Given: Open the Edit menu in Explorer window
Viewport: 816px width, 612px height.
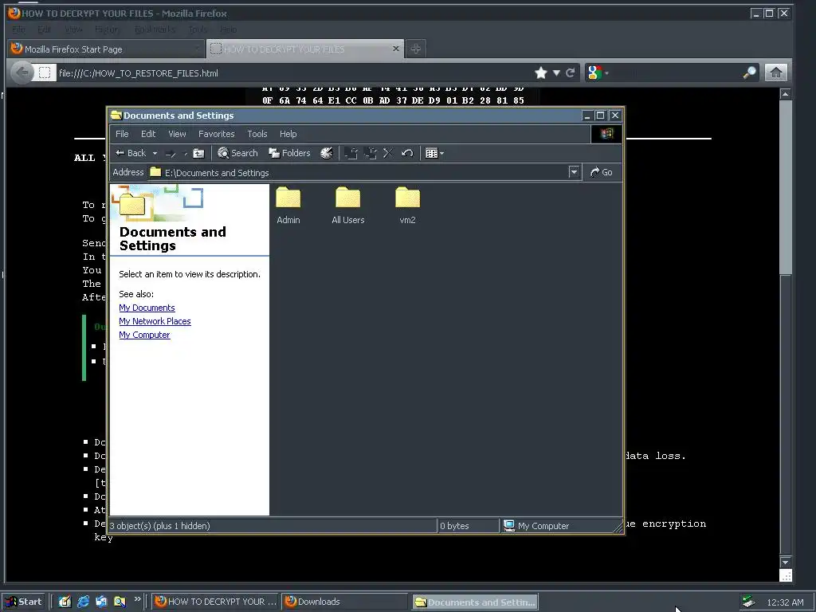Looking at the screenshot, I should coord(148,134).
